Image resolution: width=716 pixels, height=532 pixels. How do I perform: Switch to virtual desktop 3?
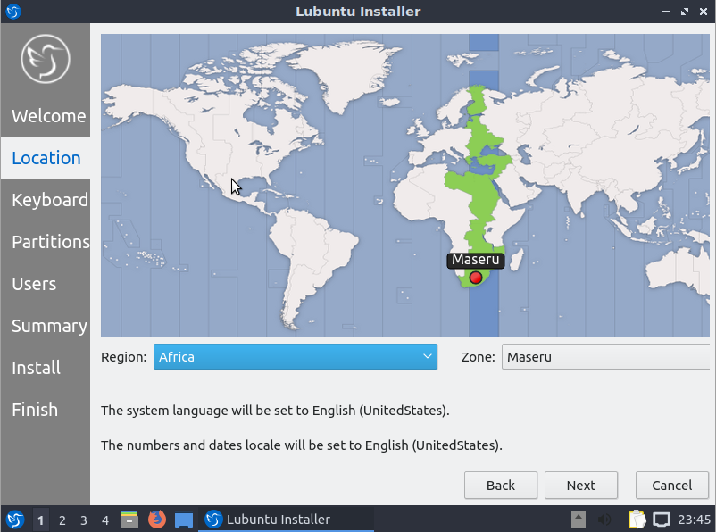click(84, 520)
